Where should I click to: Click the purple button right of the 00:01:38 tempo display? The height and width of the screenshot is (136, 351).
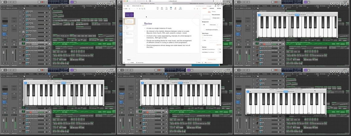click(x=72, y=2)
